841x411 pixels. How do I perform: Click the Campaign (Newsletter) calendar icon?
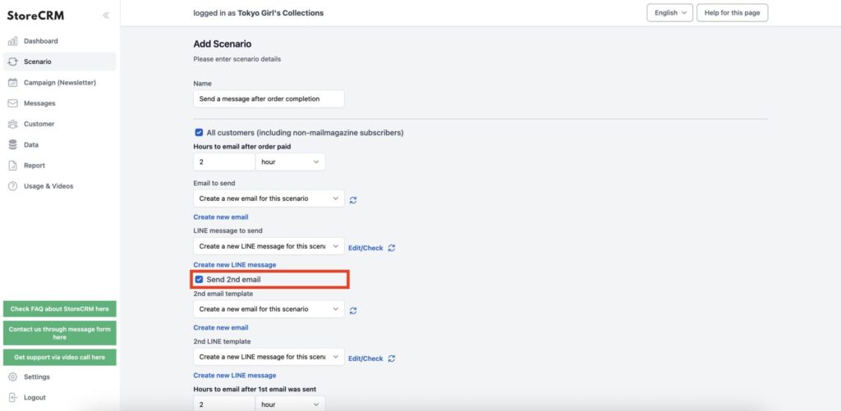tap(13, 83)
